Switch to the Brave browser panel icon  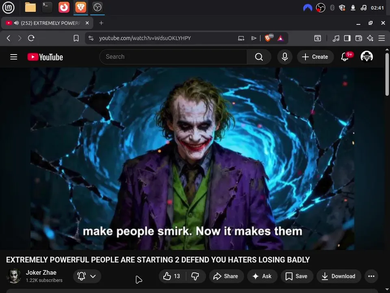[80, 7]
